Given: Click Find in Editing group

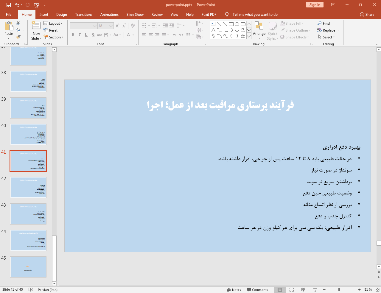Looking at the screenshot, I should [x=324, y=23].
